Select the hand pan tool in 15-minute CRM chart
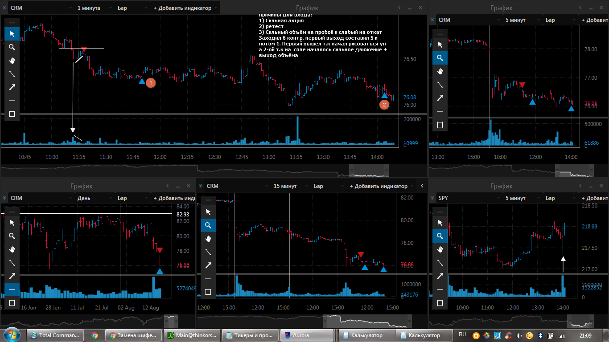 [x=208, y=239]
